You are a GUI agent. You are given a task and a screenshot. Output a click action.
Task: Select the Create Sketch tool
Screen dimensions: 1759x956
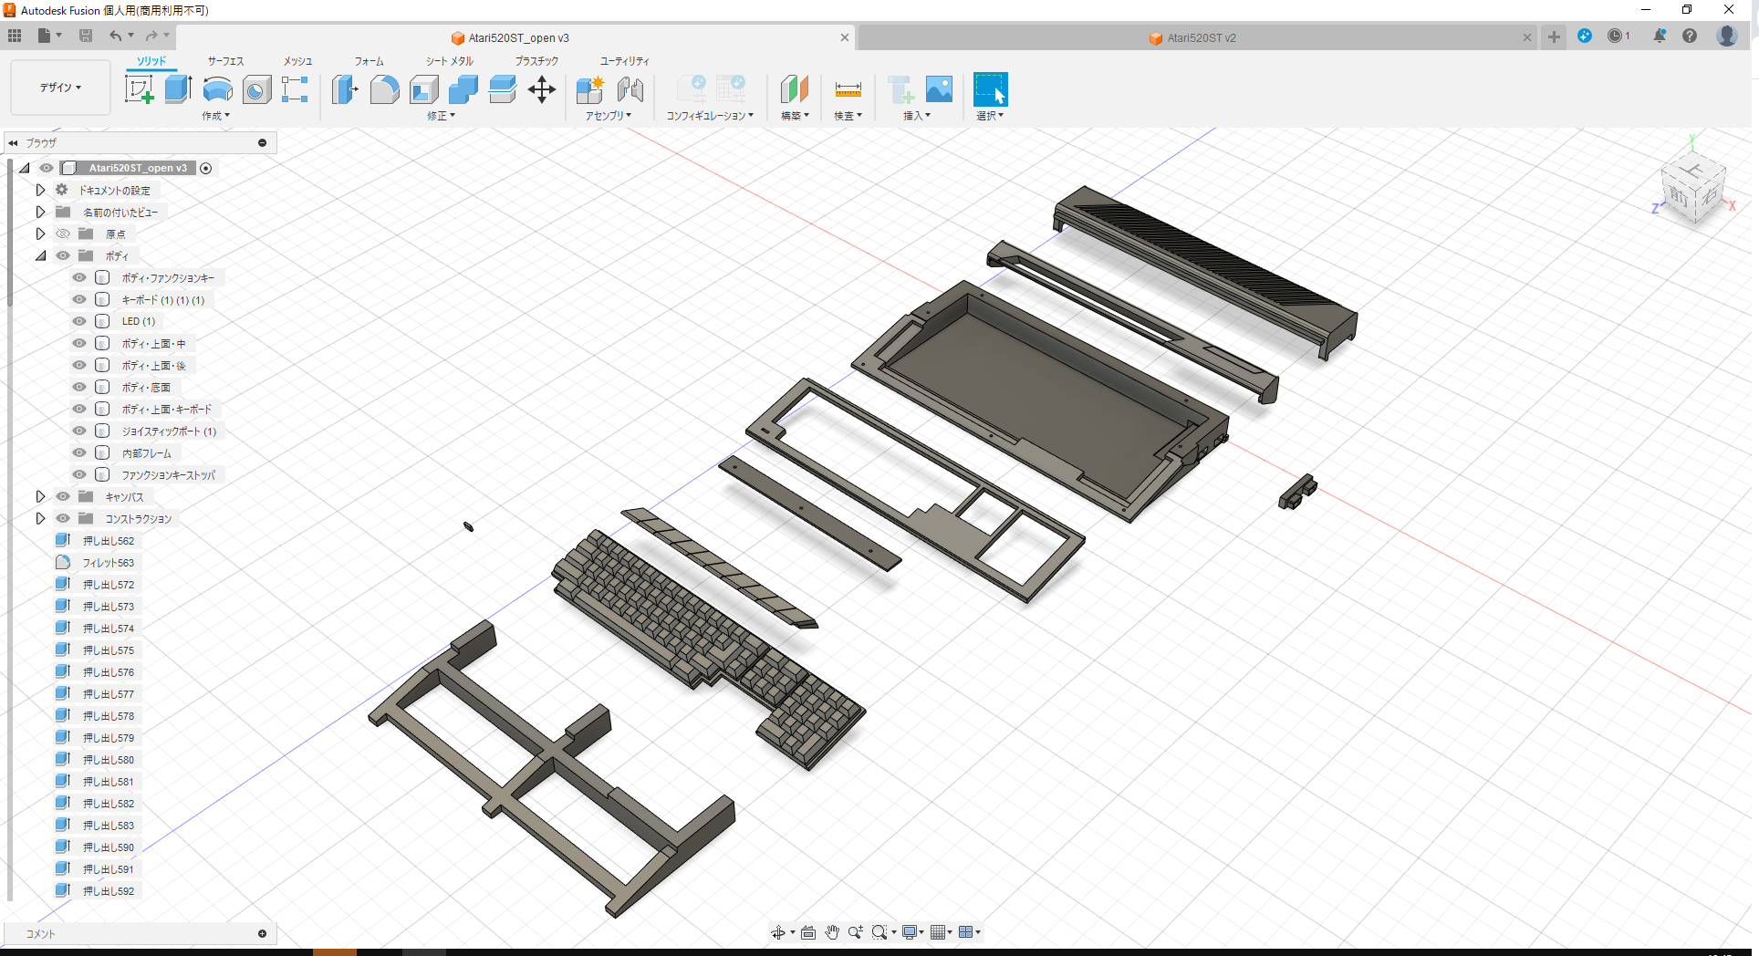[x=139, y=88]
